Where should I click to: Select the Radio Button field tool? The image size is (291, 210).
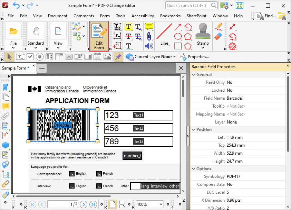tap(40, 57)
